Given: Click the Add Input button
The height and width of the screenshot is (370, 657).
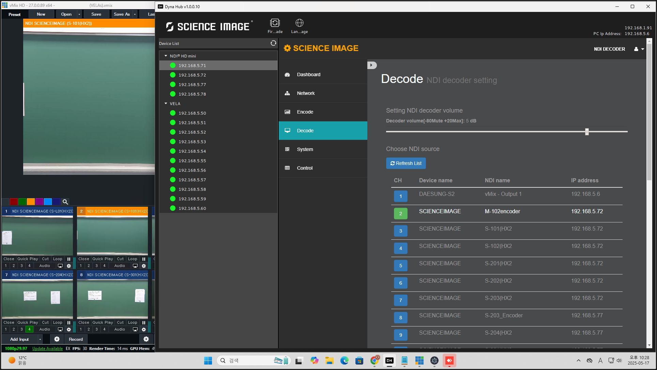Looking at the screenshot, I should [x=19, y=339].
